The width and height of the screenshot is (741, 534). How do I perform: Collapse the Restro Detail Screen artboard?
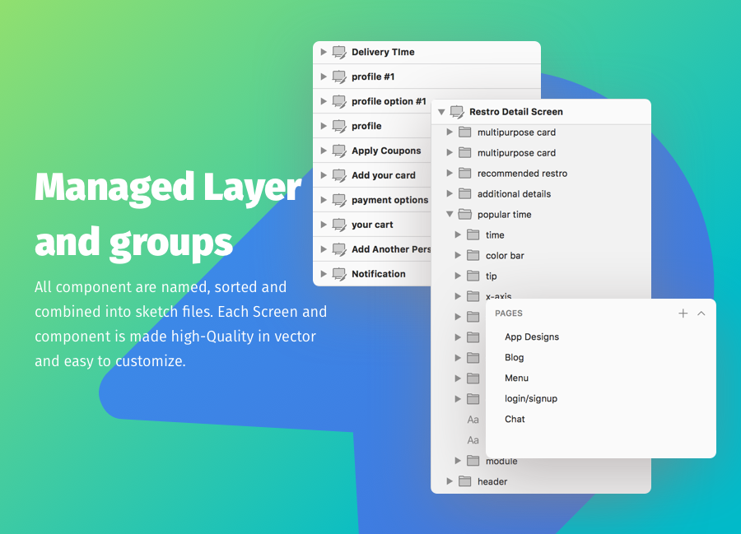pyautogui.click(x=441, y=112)
